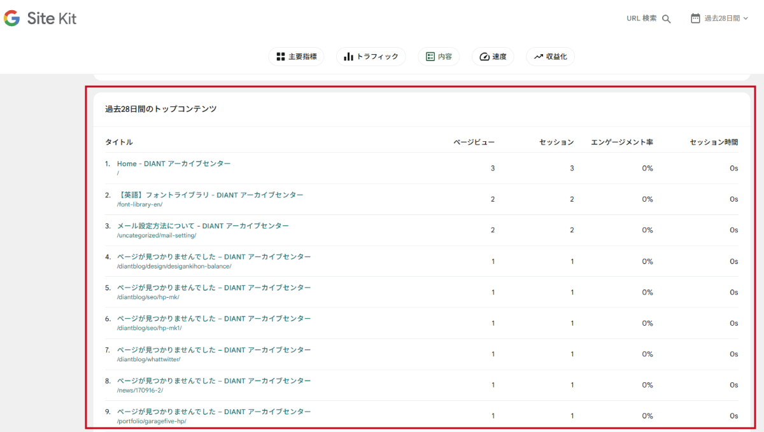Open the 【英語】フォントライブラリ page link
This screenshot has height=432, width=764.
point(210,195)
